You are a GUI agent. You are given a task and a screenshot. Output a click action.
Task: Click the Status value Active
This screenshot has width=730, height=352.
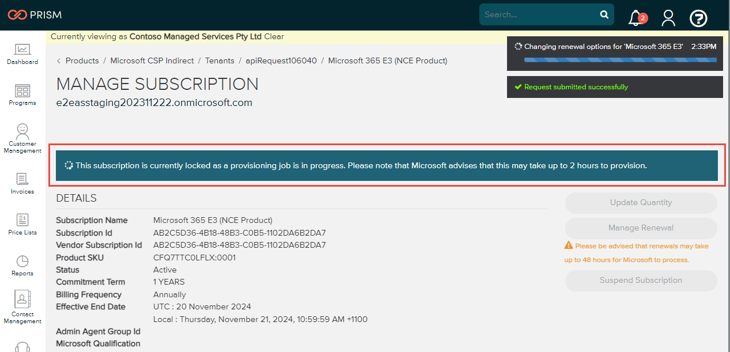click(x=165, y=270)
